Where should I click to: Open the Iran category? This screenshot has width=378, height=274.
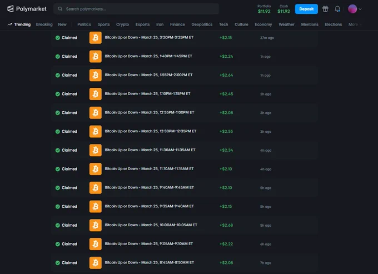(160, 24)
